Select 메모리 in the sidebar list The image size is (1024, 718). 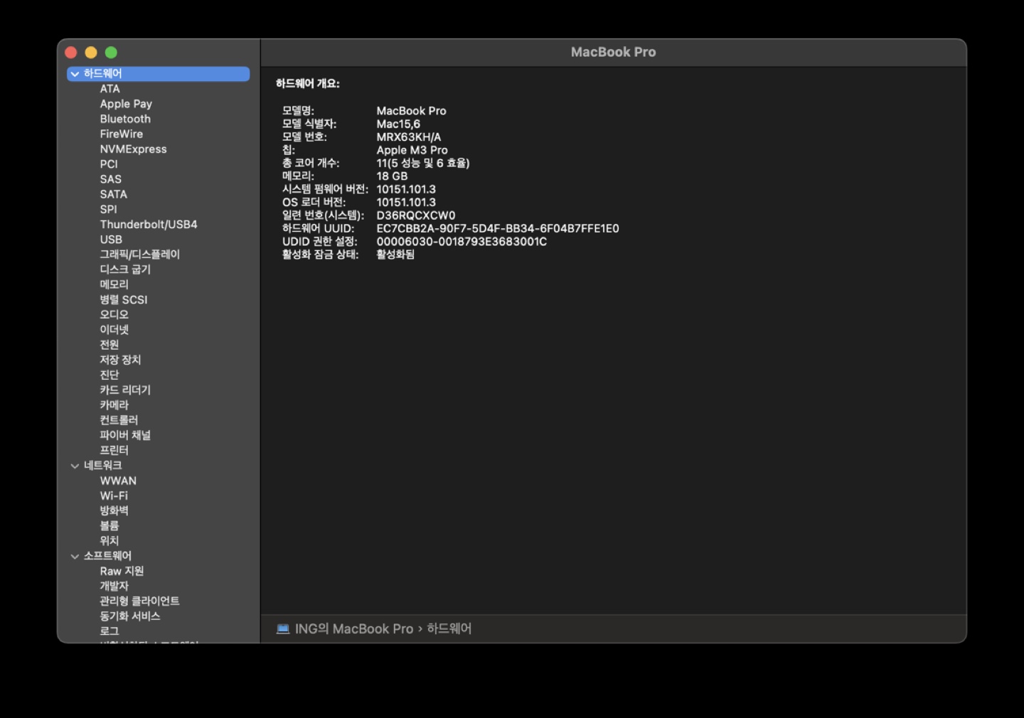[114, 284]
